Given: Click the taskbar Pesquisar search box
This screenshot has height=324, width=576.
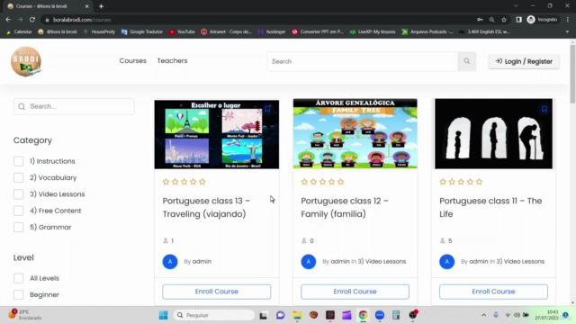Looking at the screenshot, I should pyautogui.click(x=214, y=315).
